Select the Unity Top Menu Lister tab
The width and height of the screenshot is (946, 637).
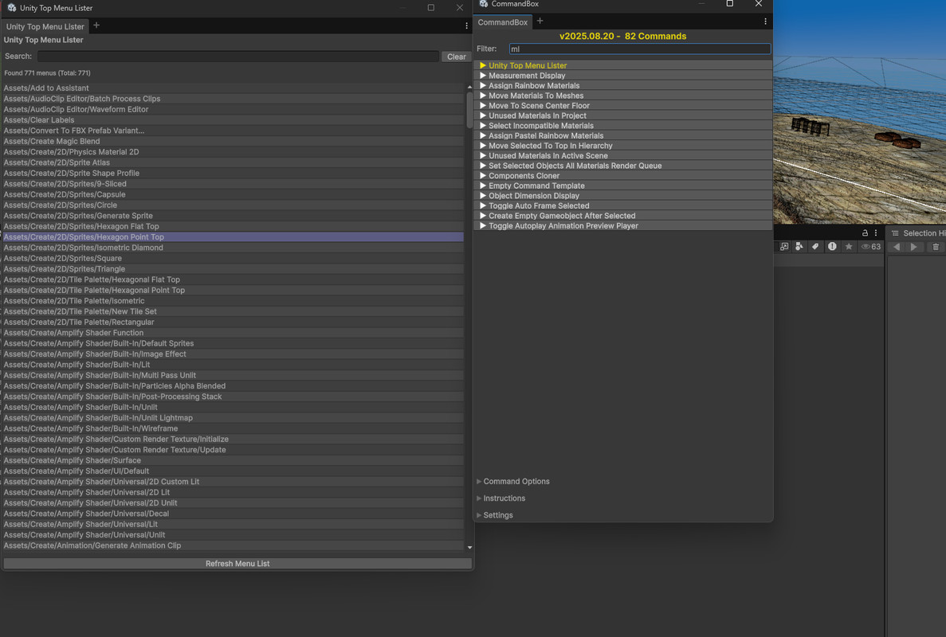point(45,26)
